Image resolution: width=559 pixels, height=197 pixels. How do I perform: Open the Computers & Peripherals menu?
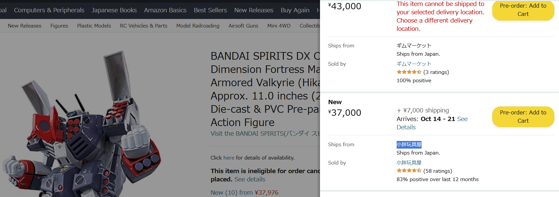click(49, 10)
